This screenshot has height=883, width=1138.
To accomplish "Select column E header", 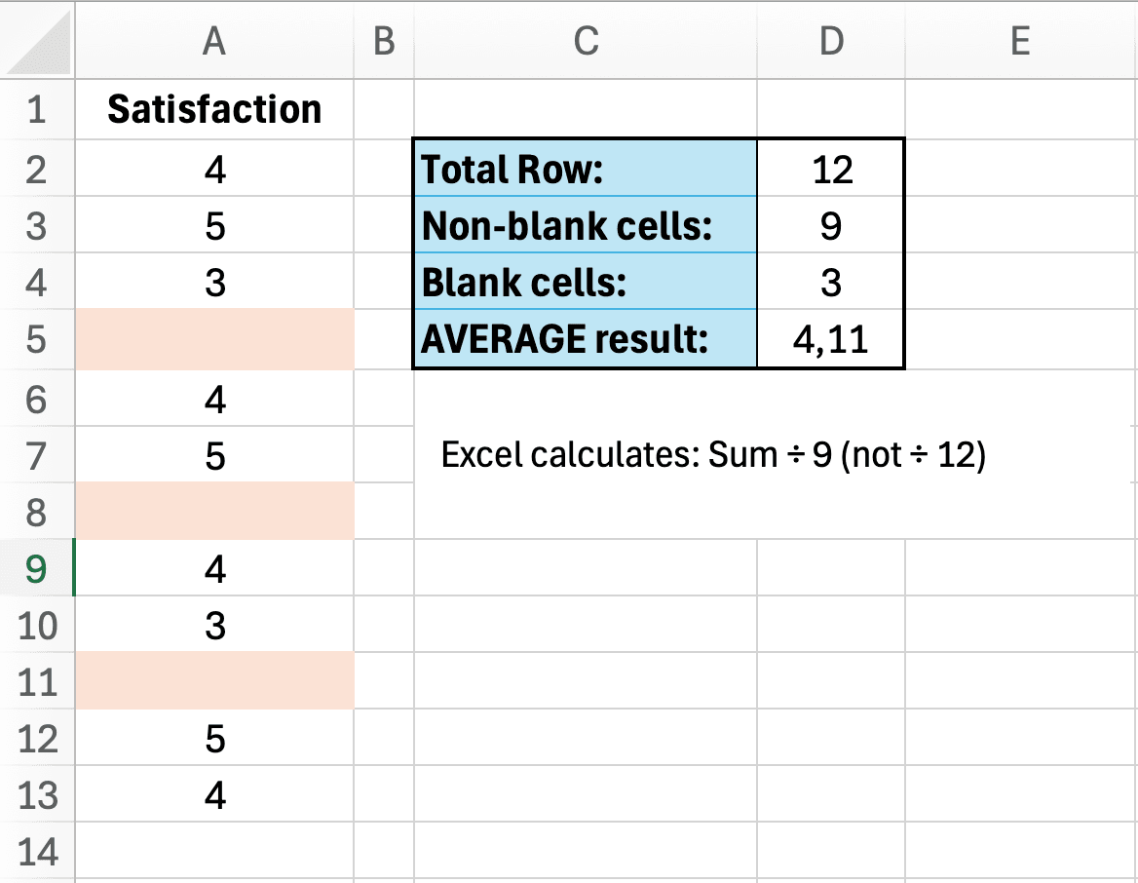I will [x=1020, y=41].
